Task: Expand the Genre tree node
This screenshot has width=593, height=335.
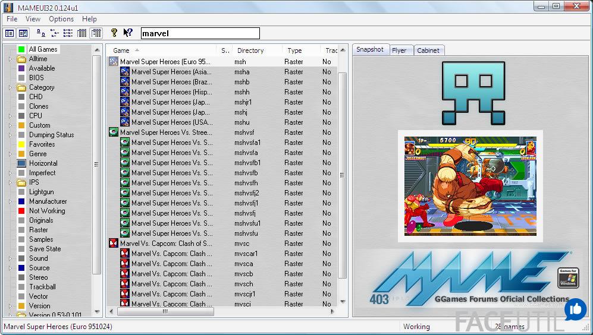Action: [x=10, y=154]
